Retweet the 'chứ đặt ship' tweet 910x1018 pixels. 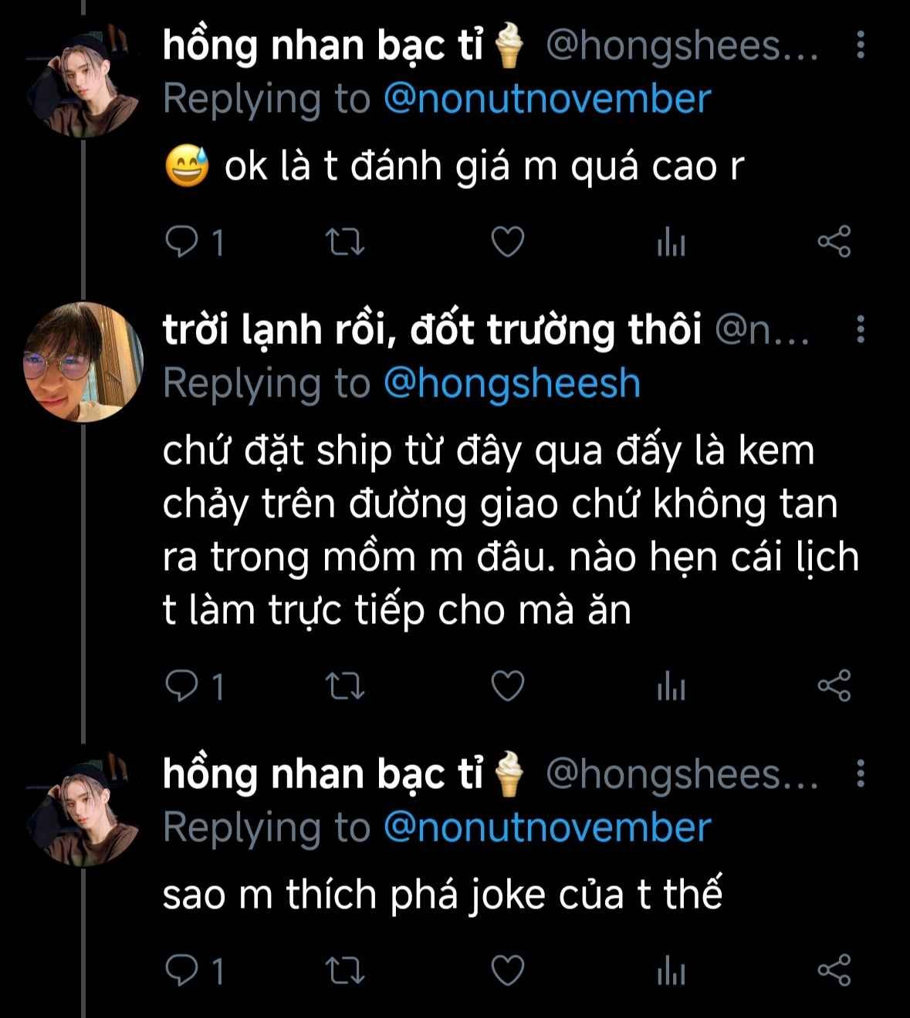[x=346, y=686]
